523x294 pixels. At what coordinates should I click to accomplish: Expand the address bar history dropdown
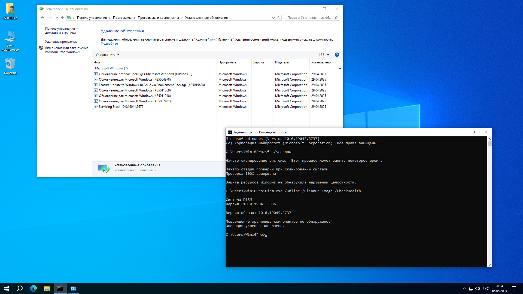tap(273, 17)
